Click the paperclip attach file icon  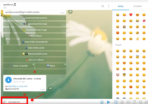(4, 102)
